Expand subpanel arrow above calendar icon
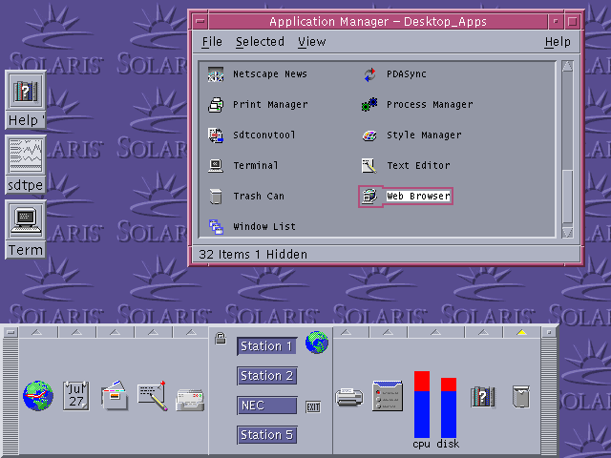This screenshot has height=458, width=611. [76, 332]
